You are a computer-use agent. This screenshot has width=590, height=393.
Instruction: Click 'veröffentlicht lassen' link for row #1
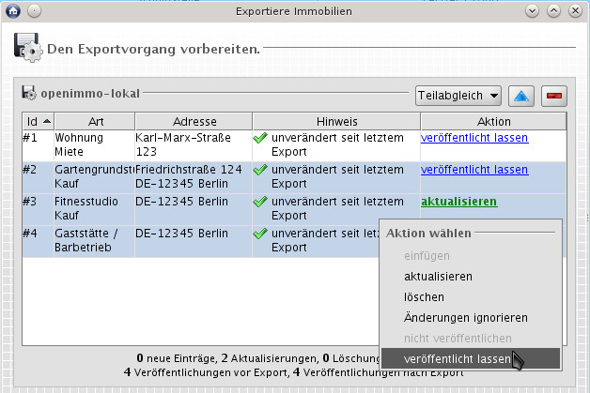tap(474, 138)
